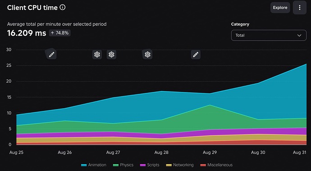Click the pencil annotation marker near Aug 25
311x171 pixels.
[51, 54]
